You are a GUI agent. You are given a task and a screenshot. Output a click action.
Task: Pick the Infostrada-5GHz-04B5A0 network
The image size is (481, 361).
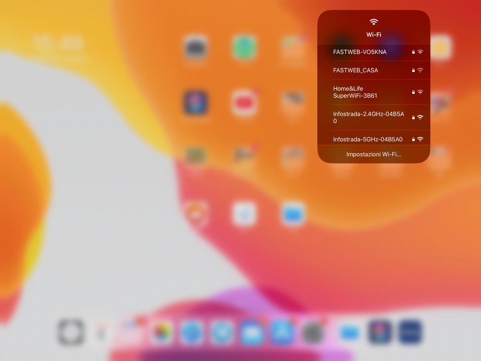(x=374, y=138)
